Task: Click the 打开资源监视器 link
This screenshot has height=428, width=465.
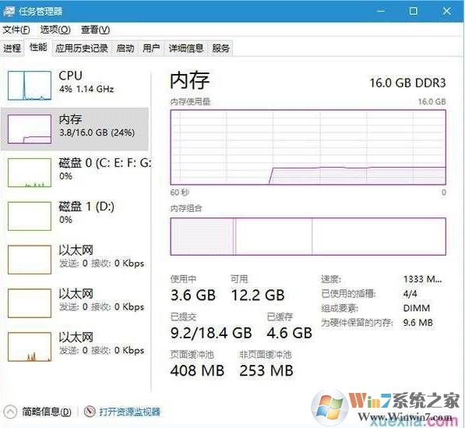Action: (129, 412)
